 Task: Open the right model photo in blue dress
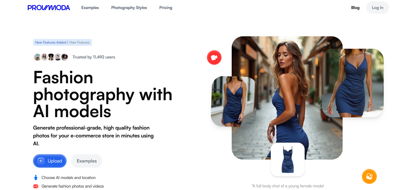pyautogui.click(x=353, y=83)
